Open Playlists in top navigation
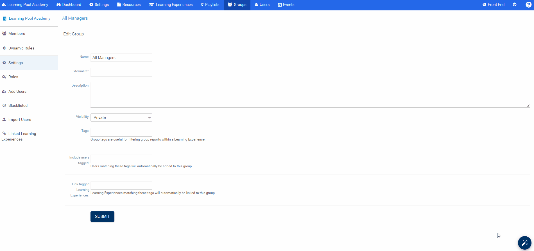The height and width of the screenshot is (251, 534). pos(210,4)
